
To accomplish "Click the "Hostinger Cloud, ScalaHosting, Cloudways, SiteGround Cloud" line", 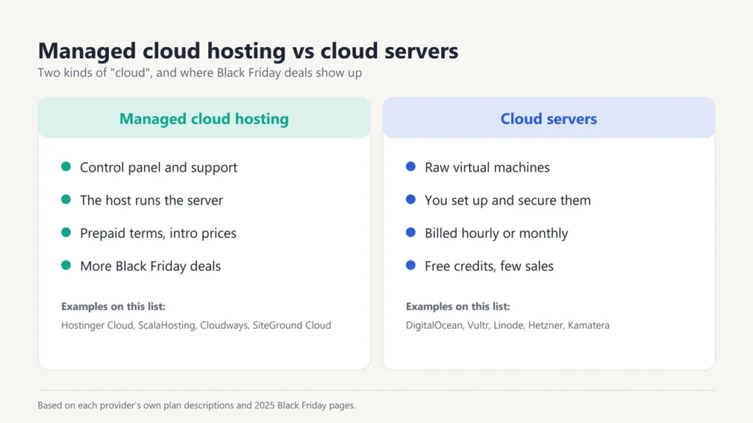I will [196, 325].
